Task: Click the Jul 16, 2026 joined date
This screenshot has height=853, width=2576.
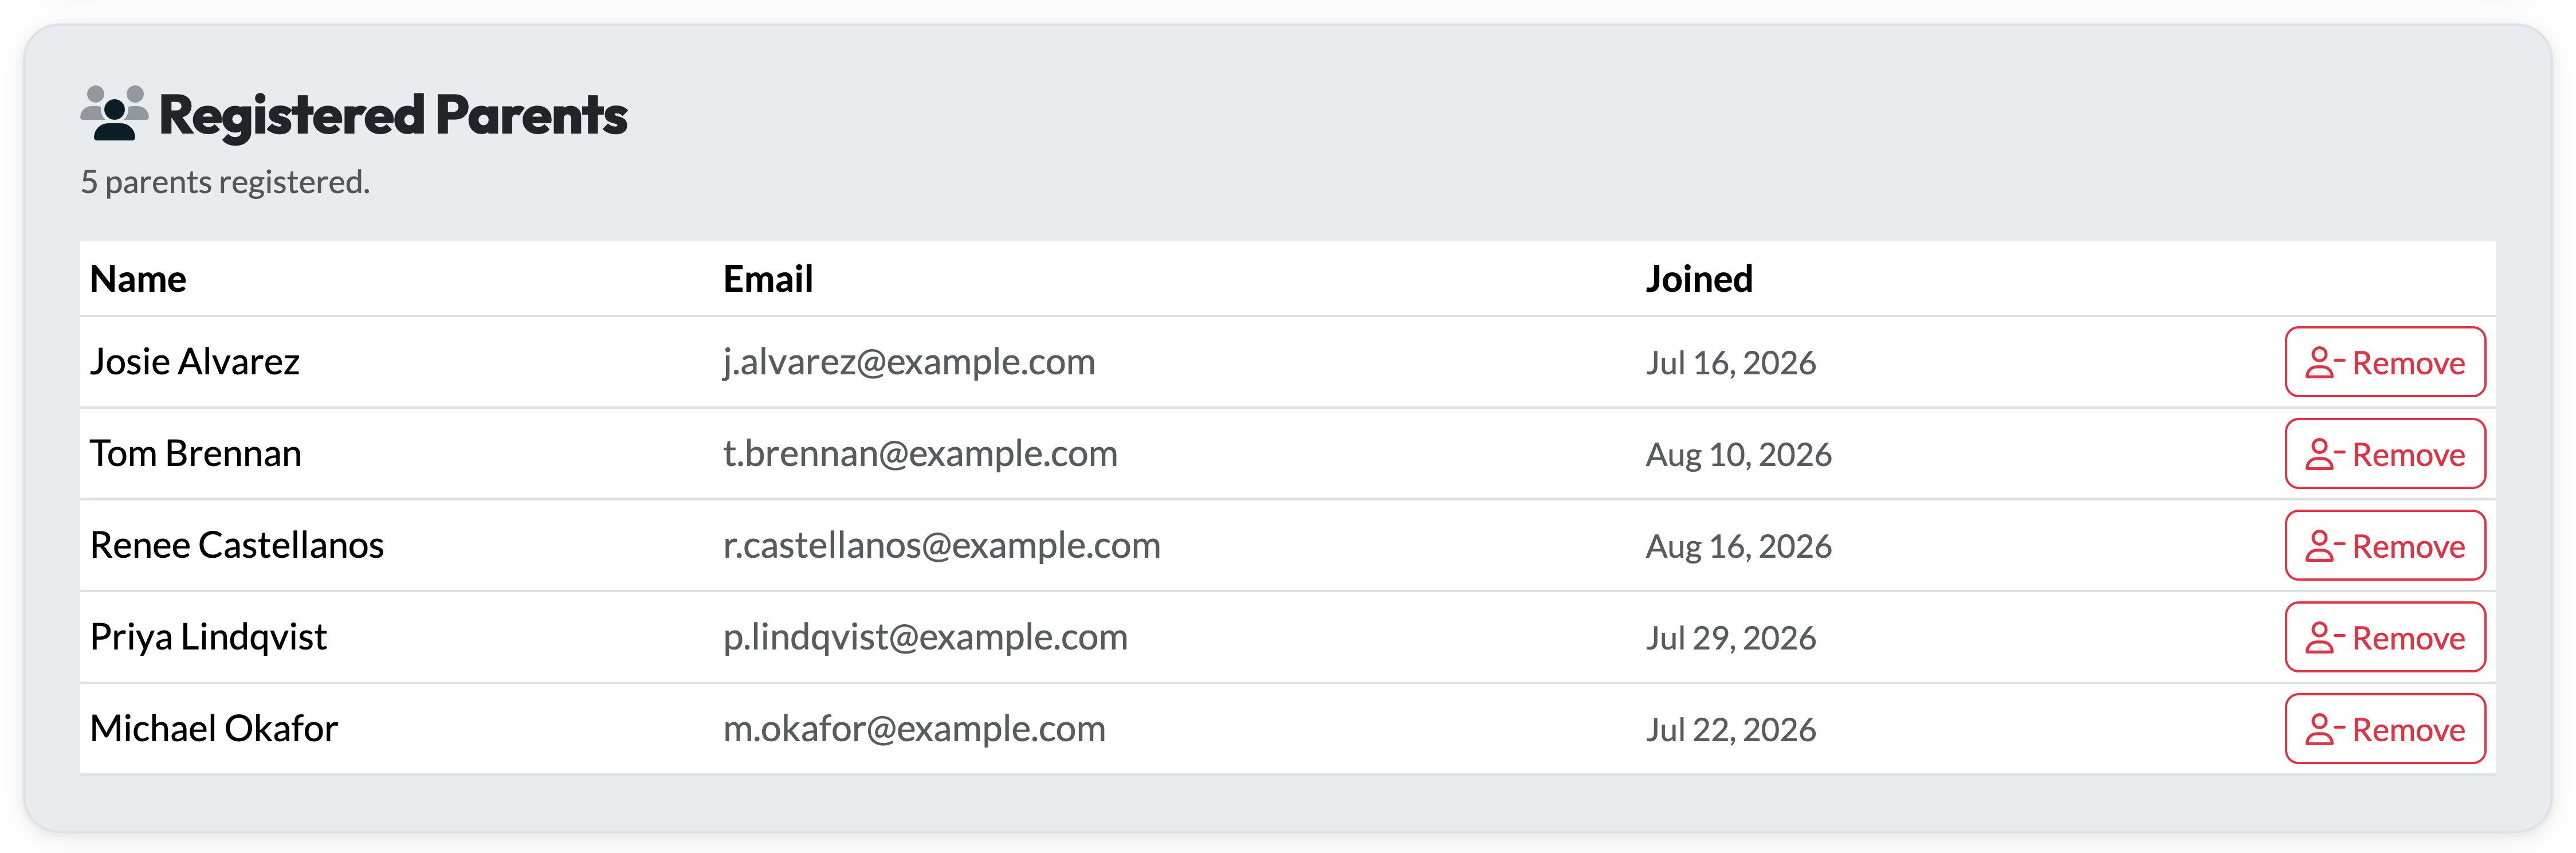Action: point(1731,363)
